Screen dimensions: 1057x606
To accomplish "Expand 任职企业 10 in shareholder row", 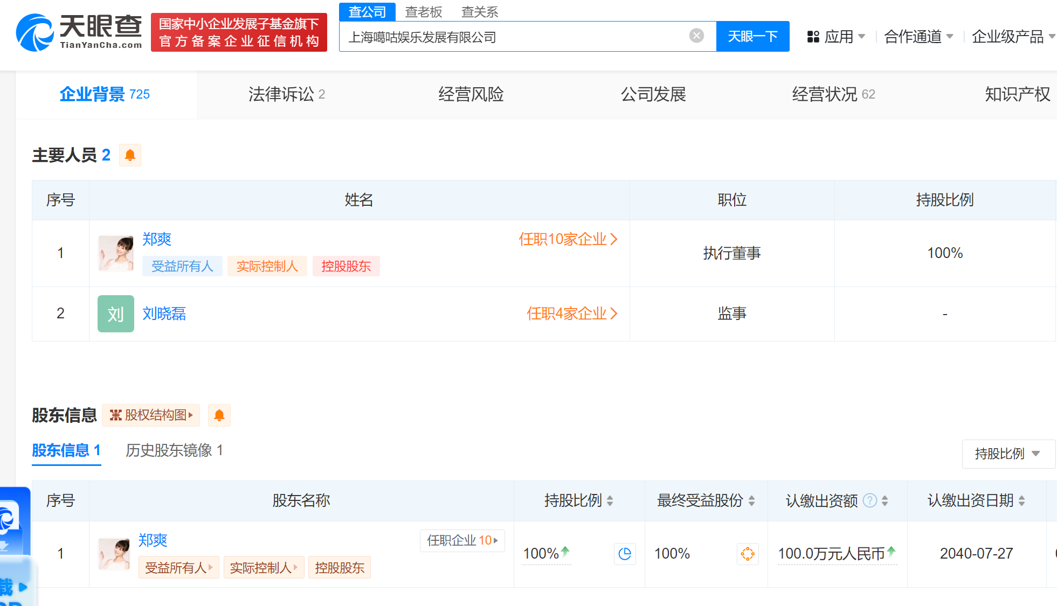I will pyautogui.click(x=462, y=540).
